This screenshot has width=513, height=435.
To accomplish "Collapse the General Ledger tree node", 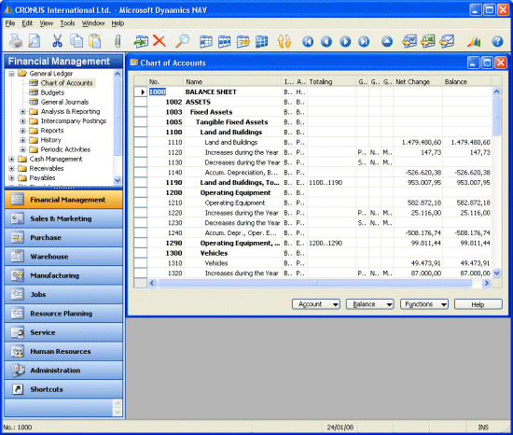I will (11, 74).
